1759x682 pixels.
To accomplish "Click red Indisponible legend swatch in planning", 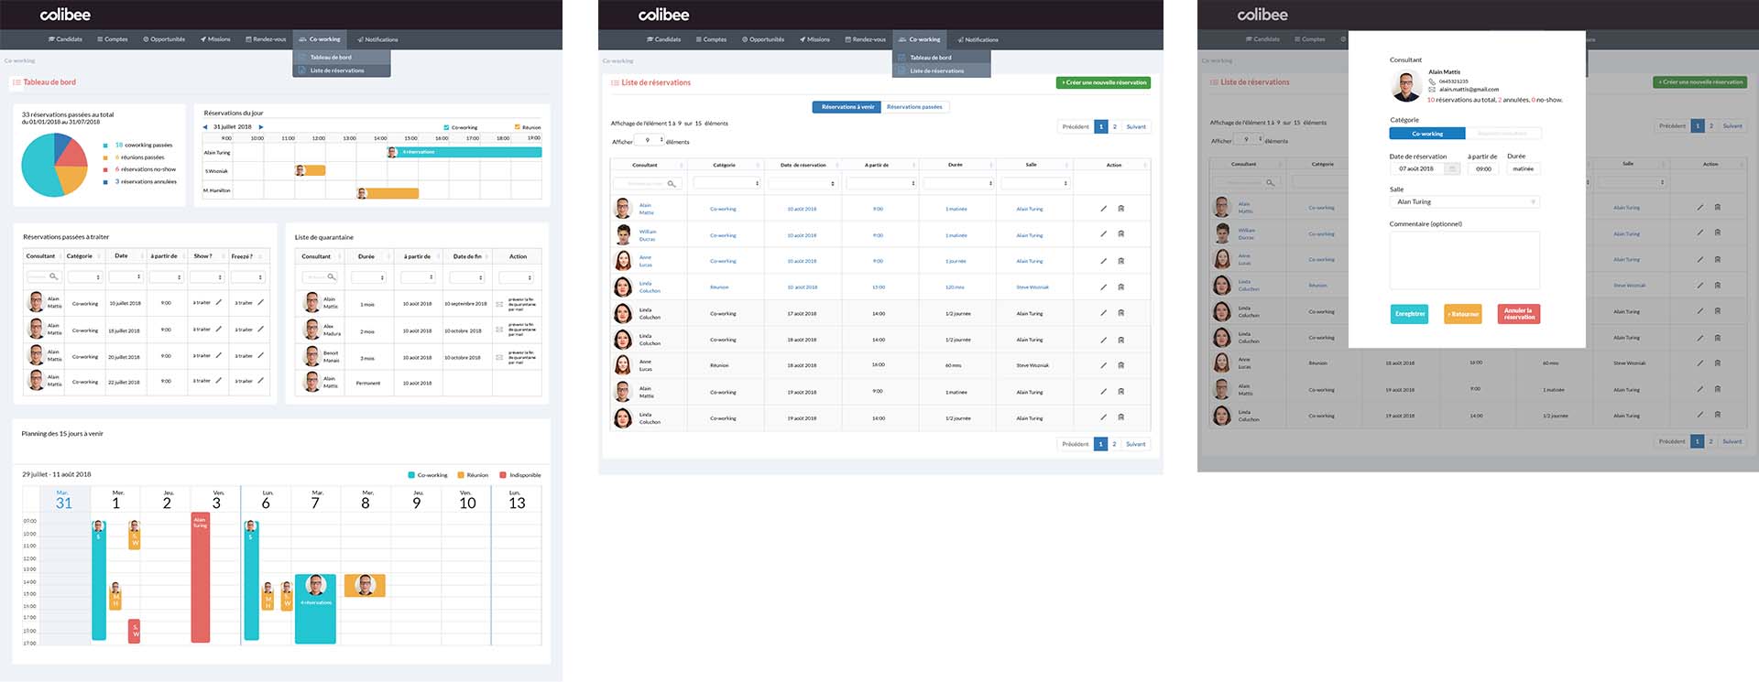I will point(503,475).
